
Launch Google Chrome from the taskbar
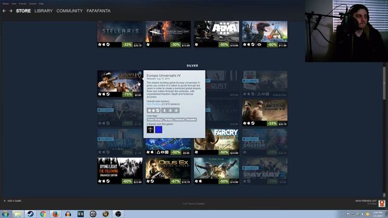(x=43, y=214)
